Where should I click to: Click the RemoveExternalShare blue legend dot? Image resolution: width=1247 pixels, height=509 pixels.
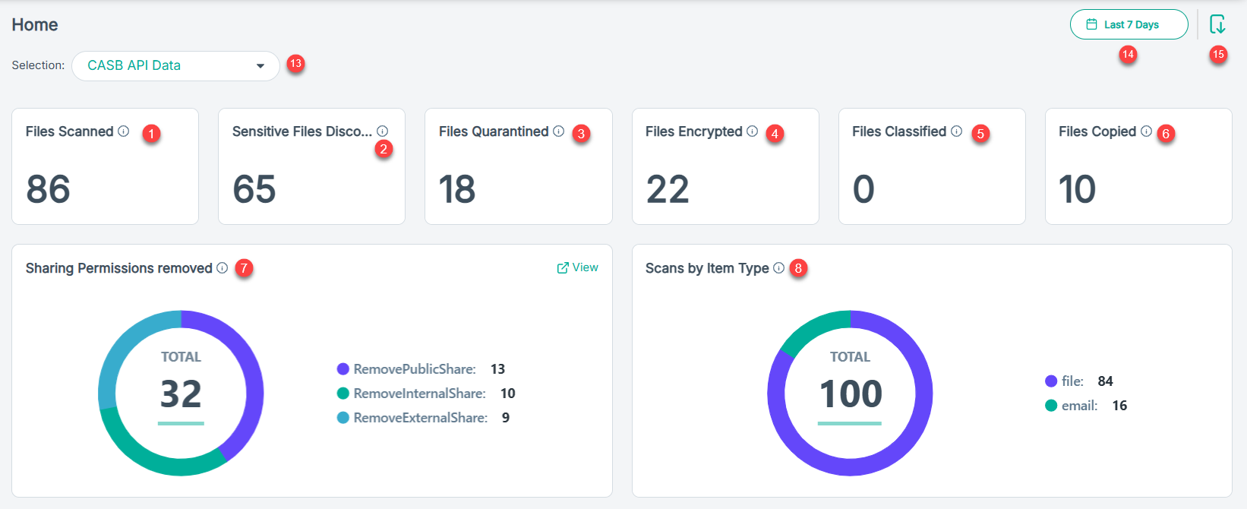click(x=343, y=418)
